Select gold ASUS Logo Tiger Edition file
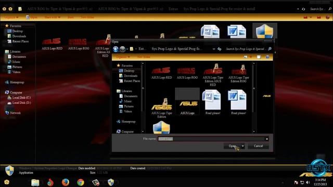 (161, 108)
